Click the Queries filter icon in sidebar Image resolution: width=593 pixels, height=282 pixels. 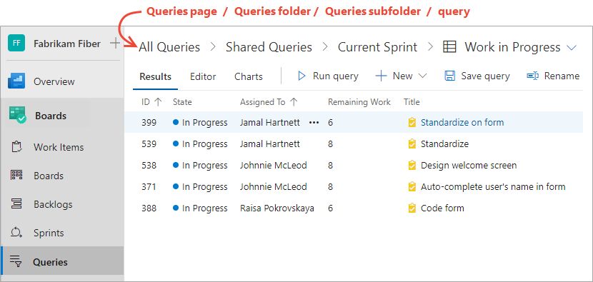coord(16,261)
